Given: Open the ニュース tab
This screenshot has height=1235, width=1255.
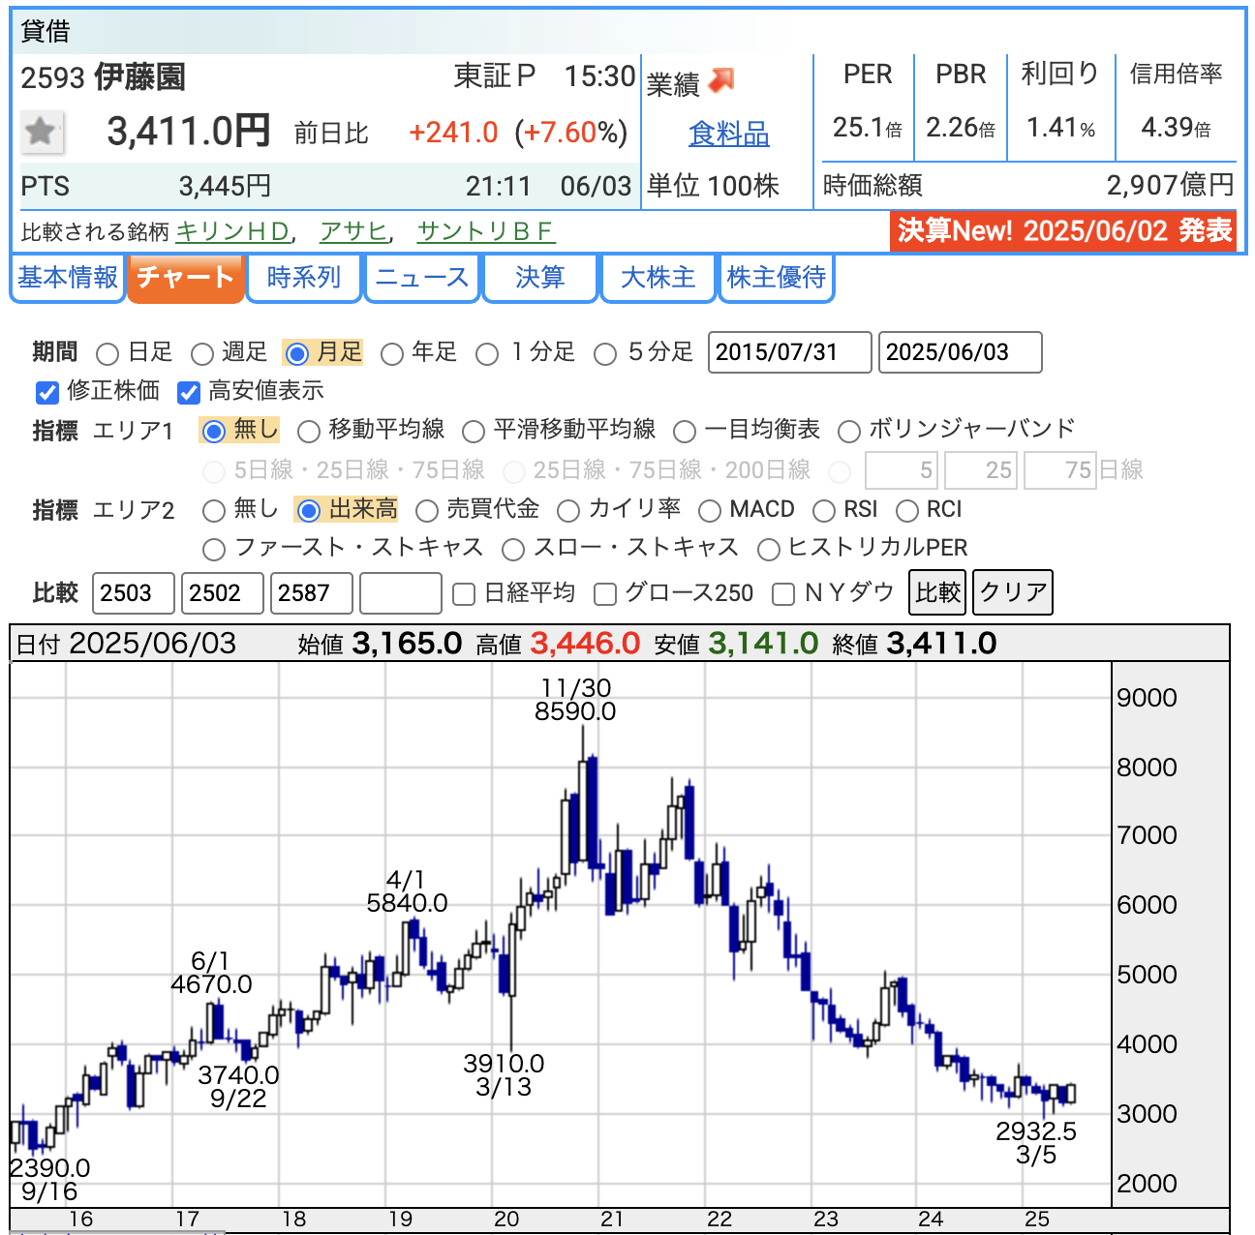Looking at the screenshot, I should pos(422,279).
